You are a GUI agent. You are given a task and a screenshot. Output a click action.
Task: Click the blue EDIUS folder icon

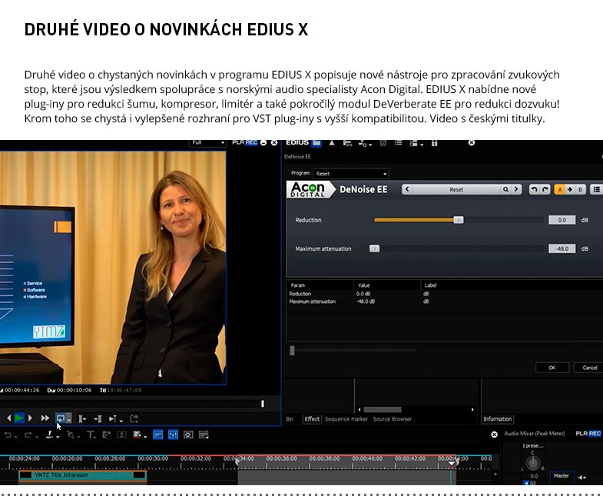point(316,143)
